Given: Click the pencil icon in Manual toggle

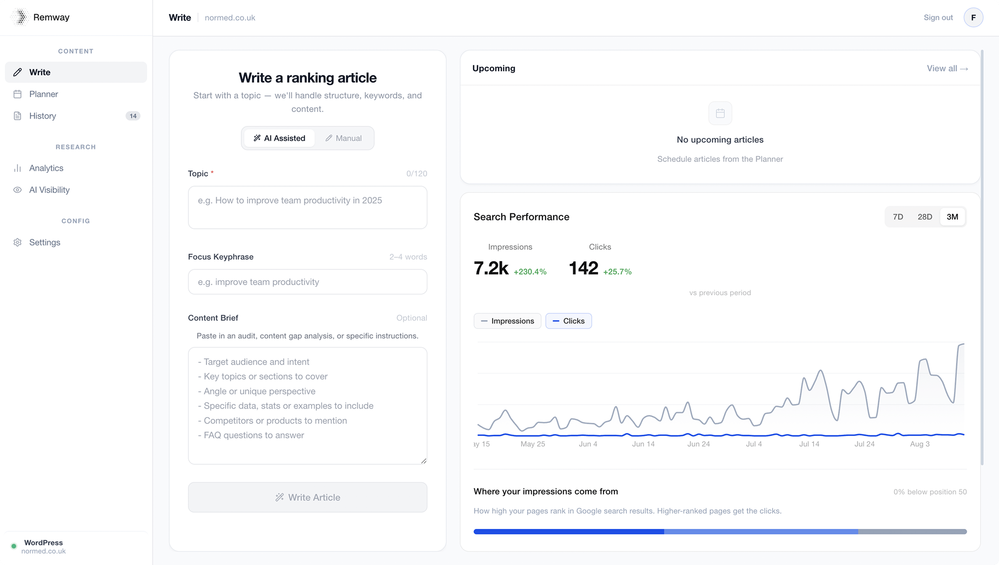Looking at the screenshot, I should tap(329, 138).
